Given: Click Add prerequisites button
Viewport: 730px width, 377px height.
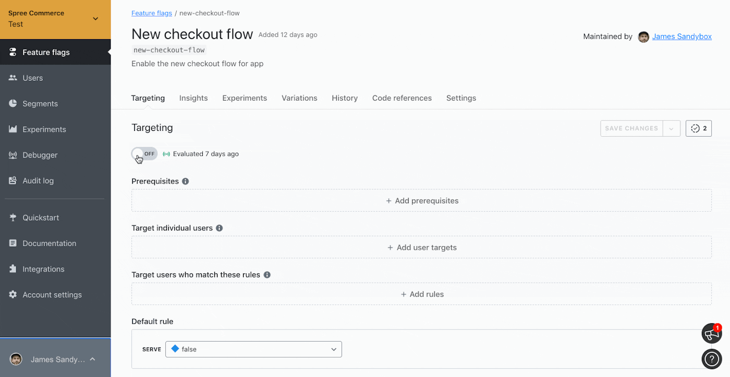Looking at the screenshot, I should pyautogui.click(x=421, y=201).
